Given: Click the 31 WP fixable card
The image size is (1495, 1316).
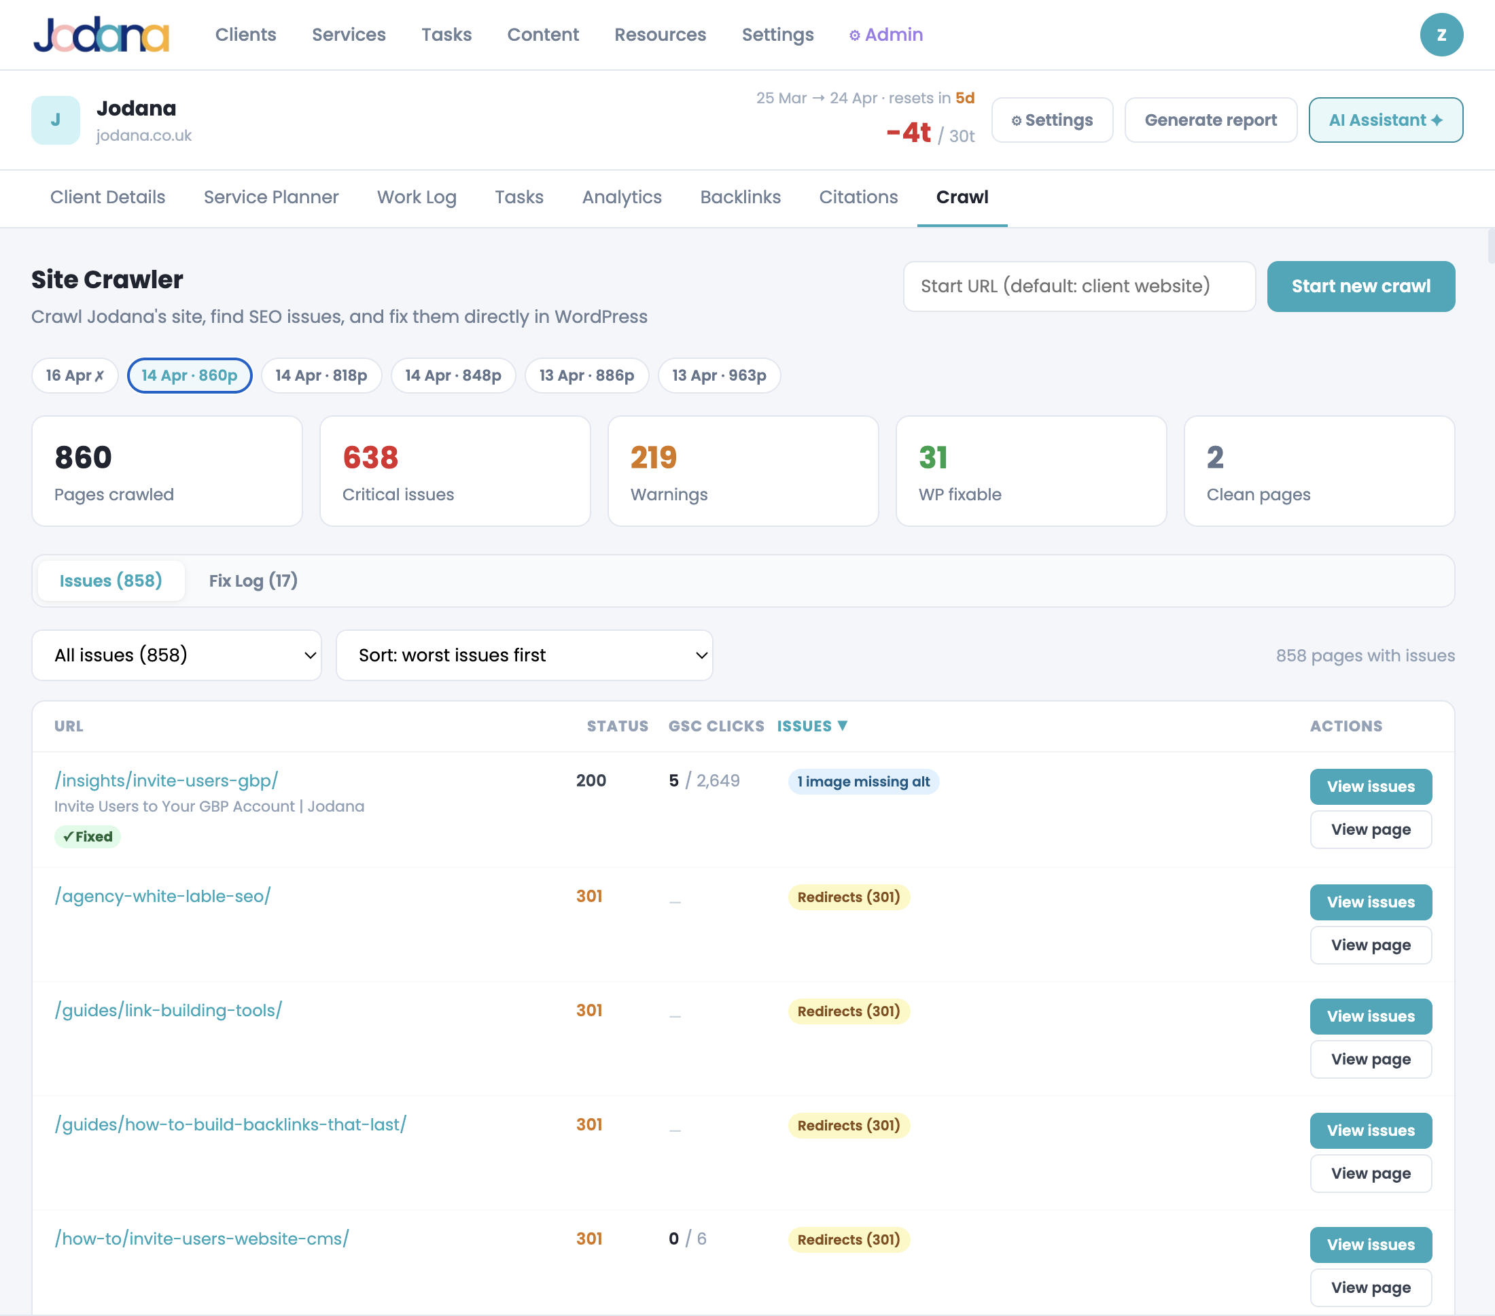Looking at the screenshot, I should pyautogui.click(x=1032, y=471).
